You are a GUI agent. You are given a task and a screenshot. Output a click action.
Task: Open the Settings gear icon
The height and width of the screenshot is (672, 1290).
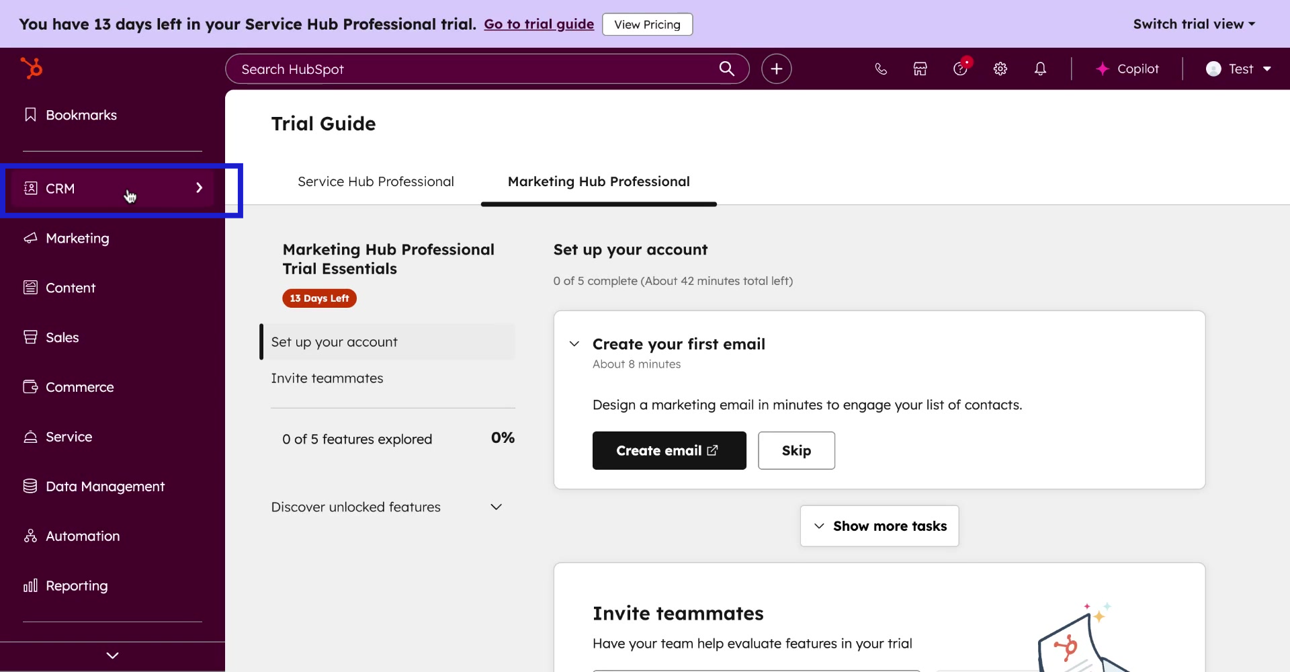[x=1000, y=69]
